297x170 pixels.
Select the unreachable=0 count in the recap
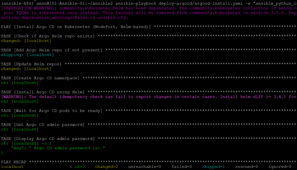[145, 167]
